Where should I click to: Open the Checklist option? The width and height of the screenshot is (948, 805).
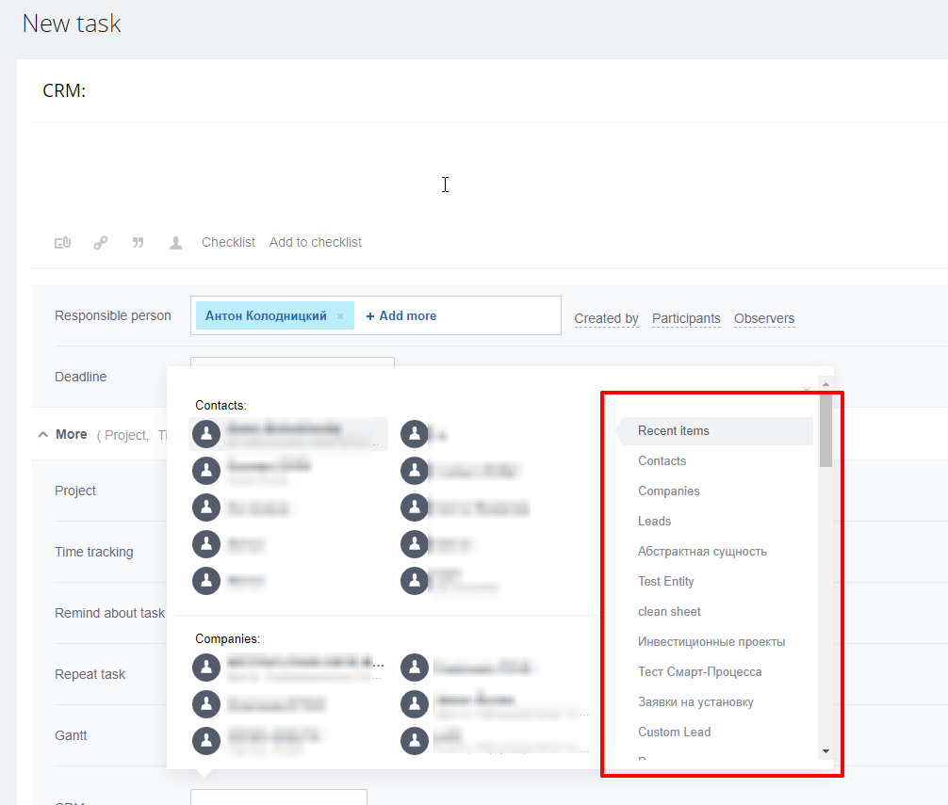[x=229, y=242]
